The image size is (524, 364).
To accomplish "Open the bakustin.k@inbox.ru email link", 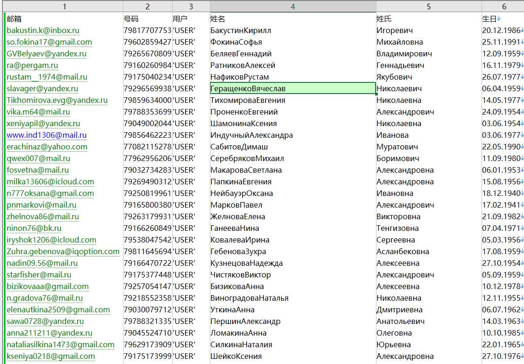I will (x=43, y=30).
